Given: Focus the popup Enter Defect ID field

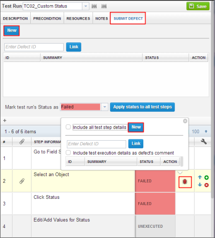Looking at the screenshot, I should 96,144.
